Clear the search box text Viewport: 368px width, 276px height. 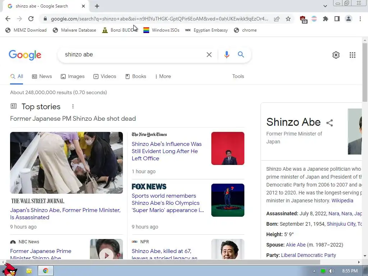pos(209,55)
